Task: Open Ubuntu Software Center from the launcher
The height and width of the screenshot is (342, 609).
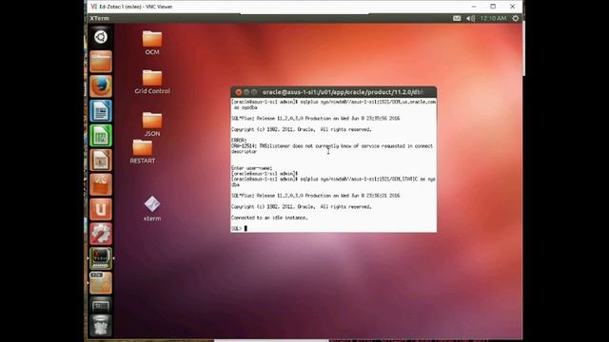Action: [101, 184]
